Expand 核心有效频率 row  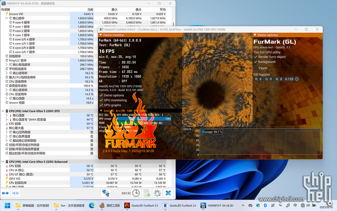[7, 64]
